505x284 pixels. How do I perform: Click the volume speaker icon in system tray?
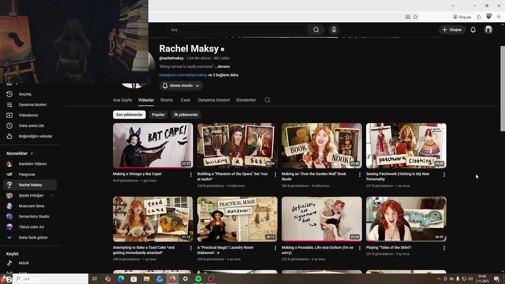pyautogui.click(x=470, y=279)
